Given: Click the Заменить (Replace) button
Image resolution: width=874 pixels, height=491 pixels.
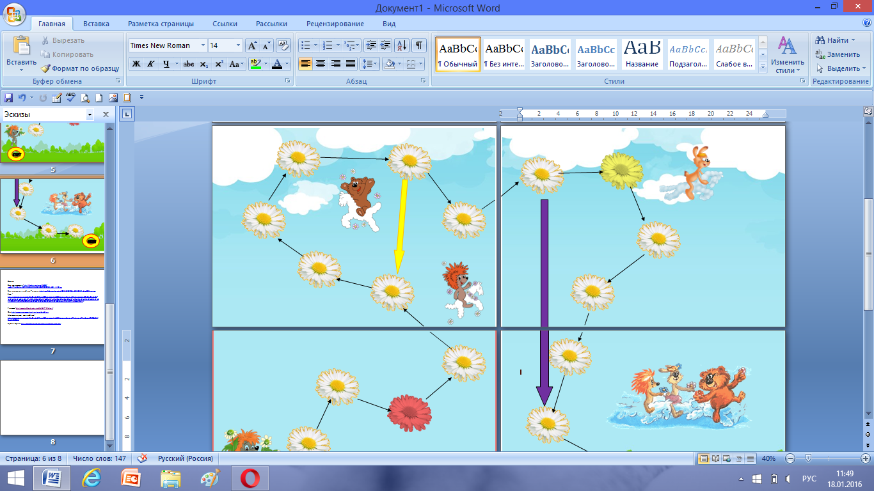Looking at the screenshot, I should point(838,54).
